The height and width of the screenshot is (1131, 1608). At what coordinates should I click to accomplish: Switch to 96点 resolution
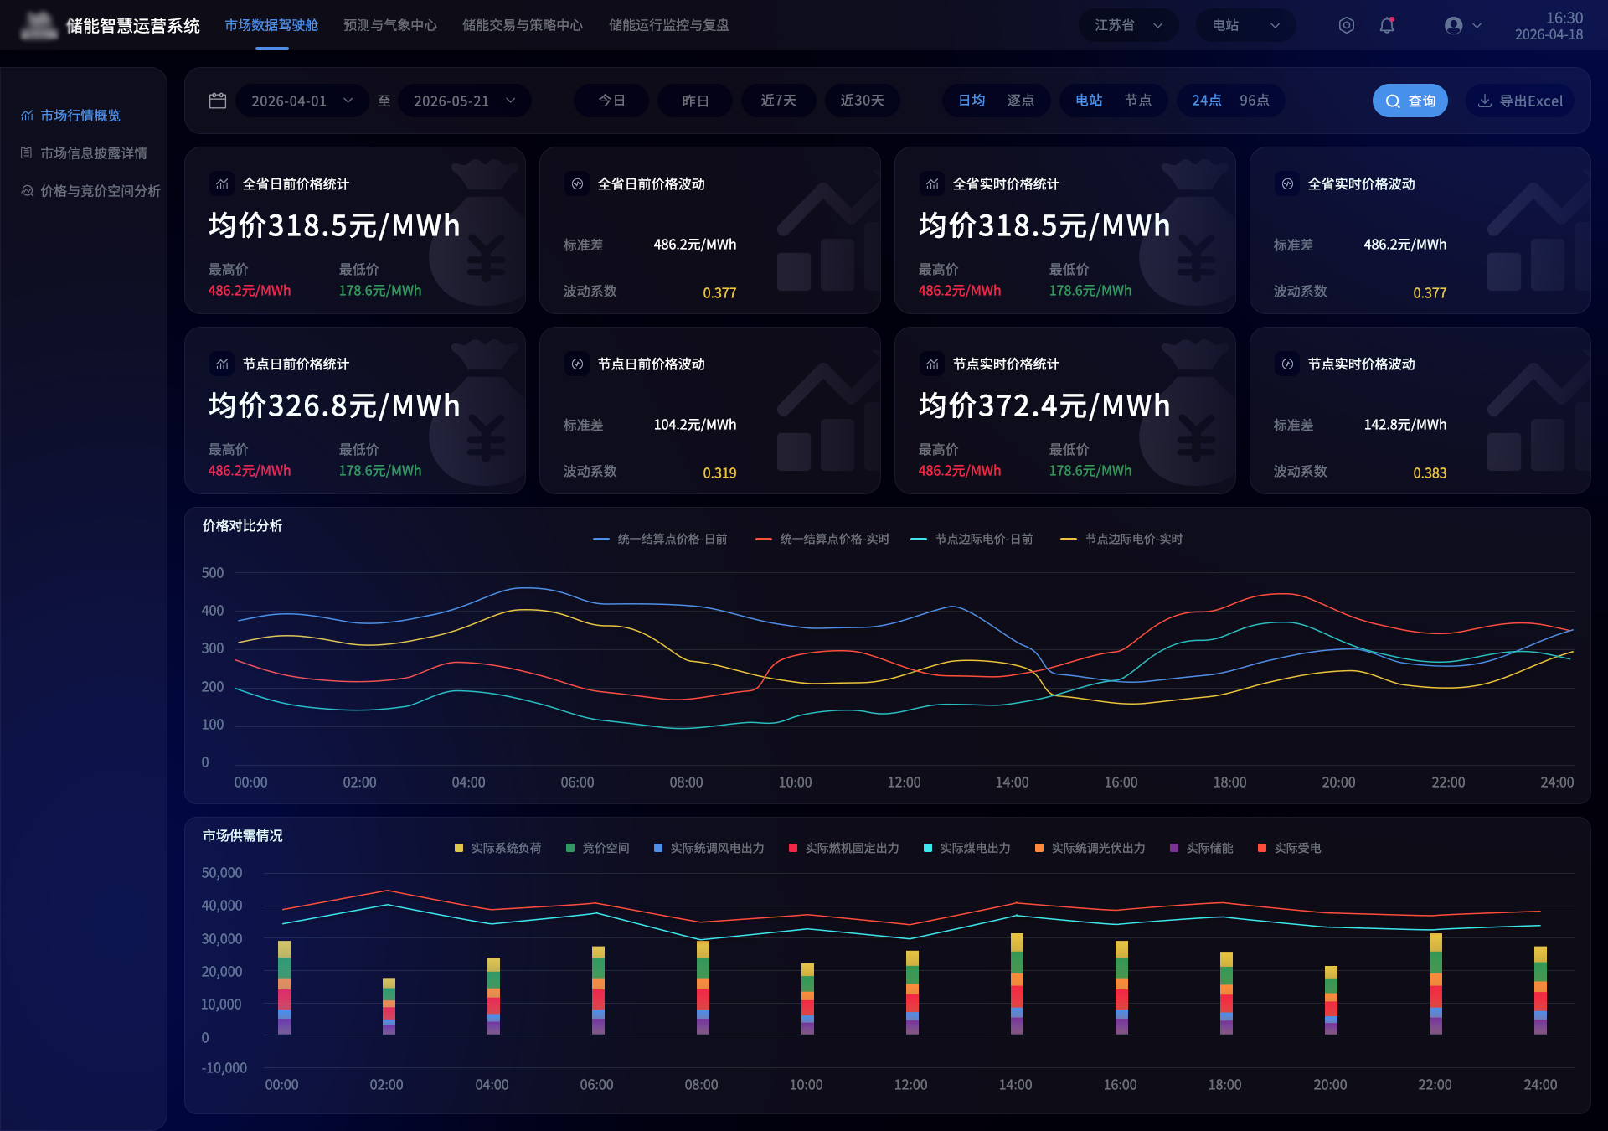[1254, 101]
